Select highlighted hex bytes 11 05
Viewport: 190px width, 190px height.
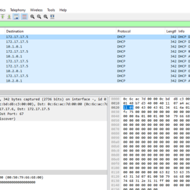click(x=128, y=108)
